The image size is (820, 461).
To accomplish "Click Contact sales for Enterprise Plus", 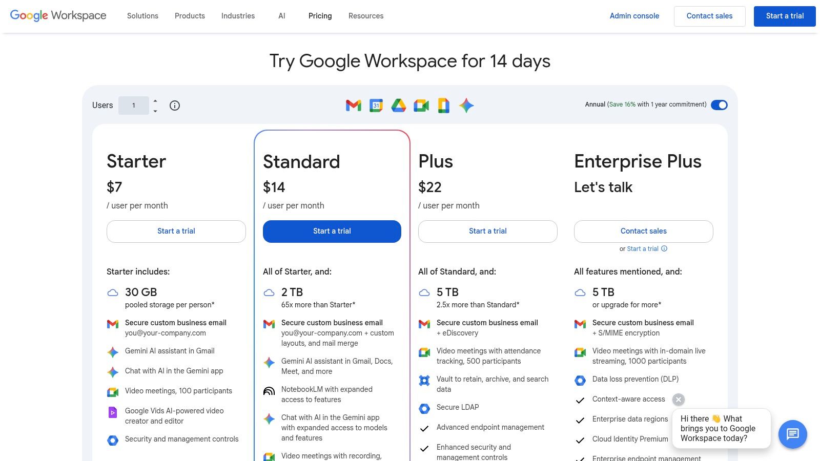I will pyautogui.click(x=643, y=231).
